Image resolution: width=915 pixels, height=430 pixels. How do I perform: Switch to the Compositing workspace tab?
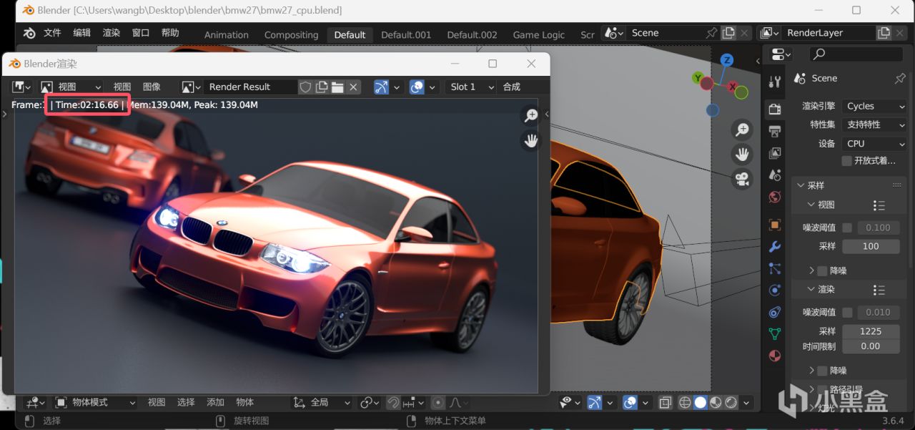[x=291, y=35]
